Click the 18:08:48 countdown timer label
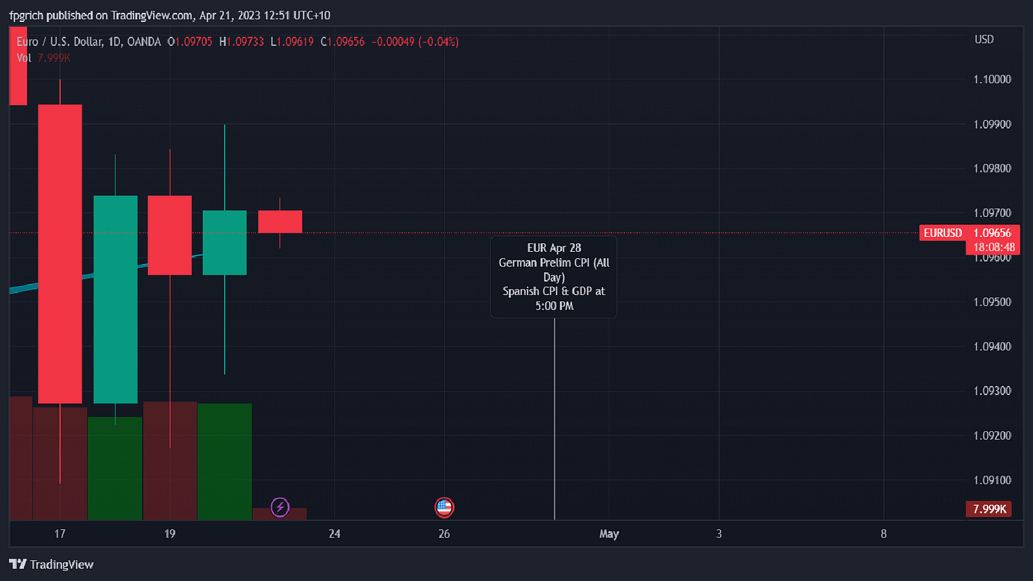The height and width of the screenshot is (581, 1033). coord(993,247)
